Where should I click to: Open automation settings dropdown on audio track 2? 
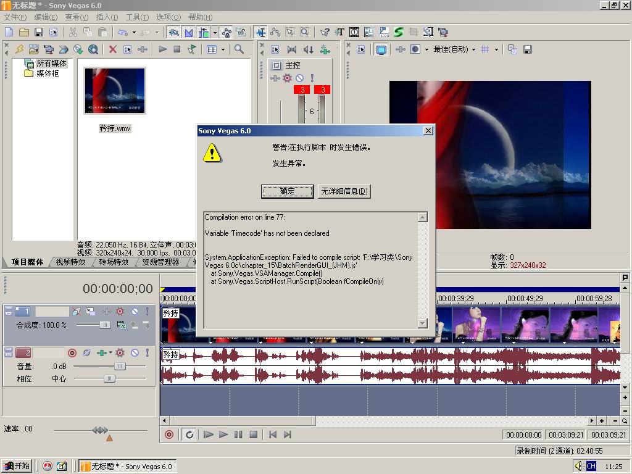[x=110, y=352]
